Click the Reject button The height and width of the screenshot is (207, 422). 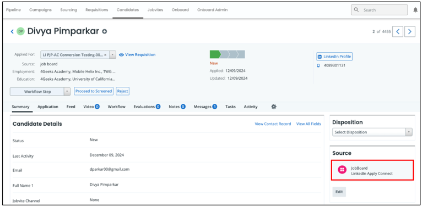(122, 91)
